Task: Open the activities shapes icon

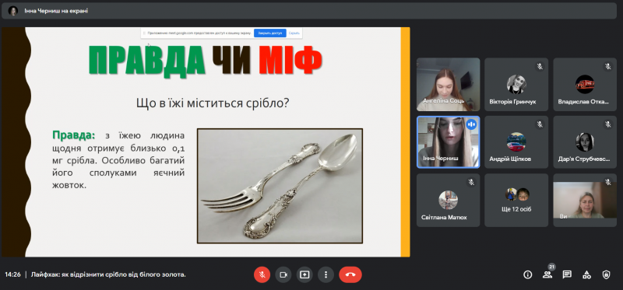Action: 586,274
